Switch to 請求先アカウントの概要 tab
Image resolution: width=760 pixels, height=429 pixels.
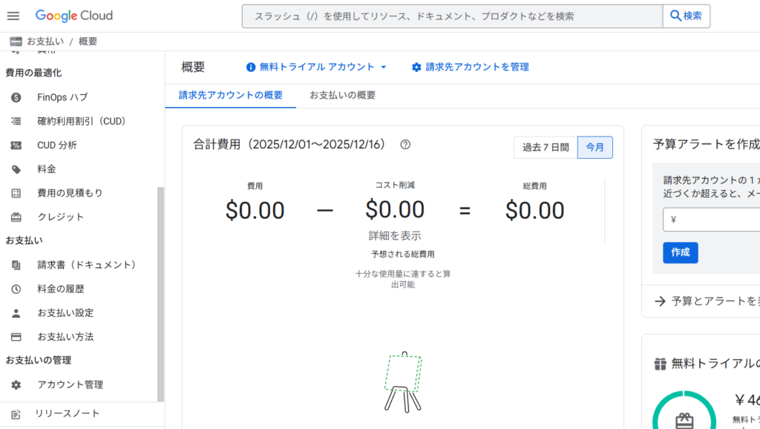(230, 96)
